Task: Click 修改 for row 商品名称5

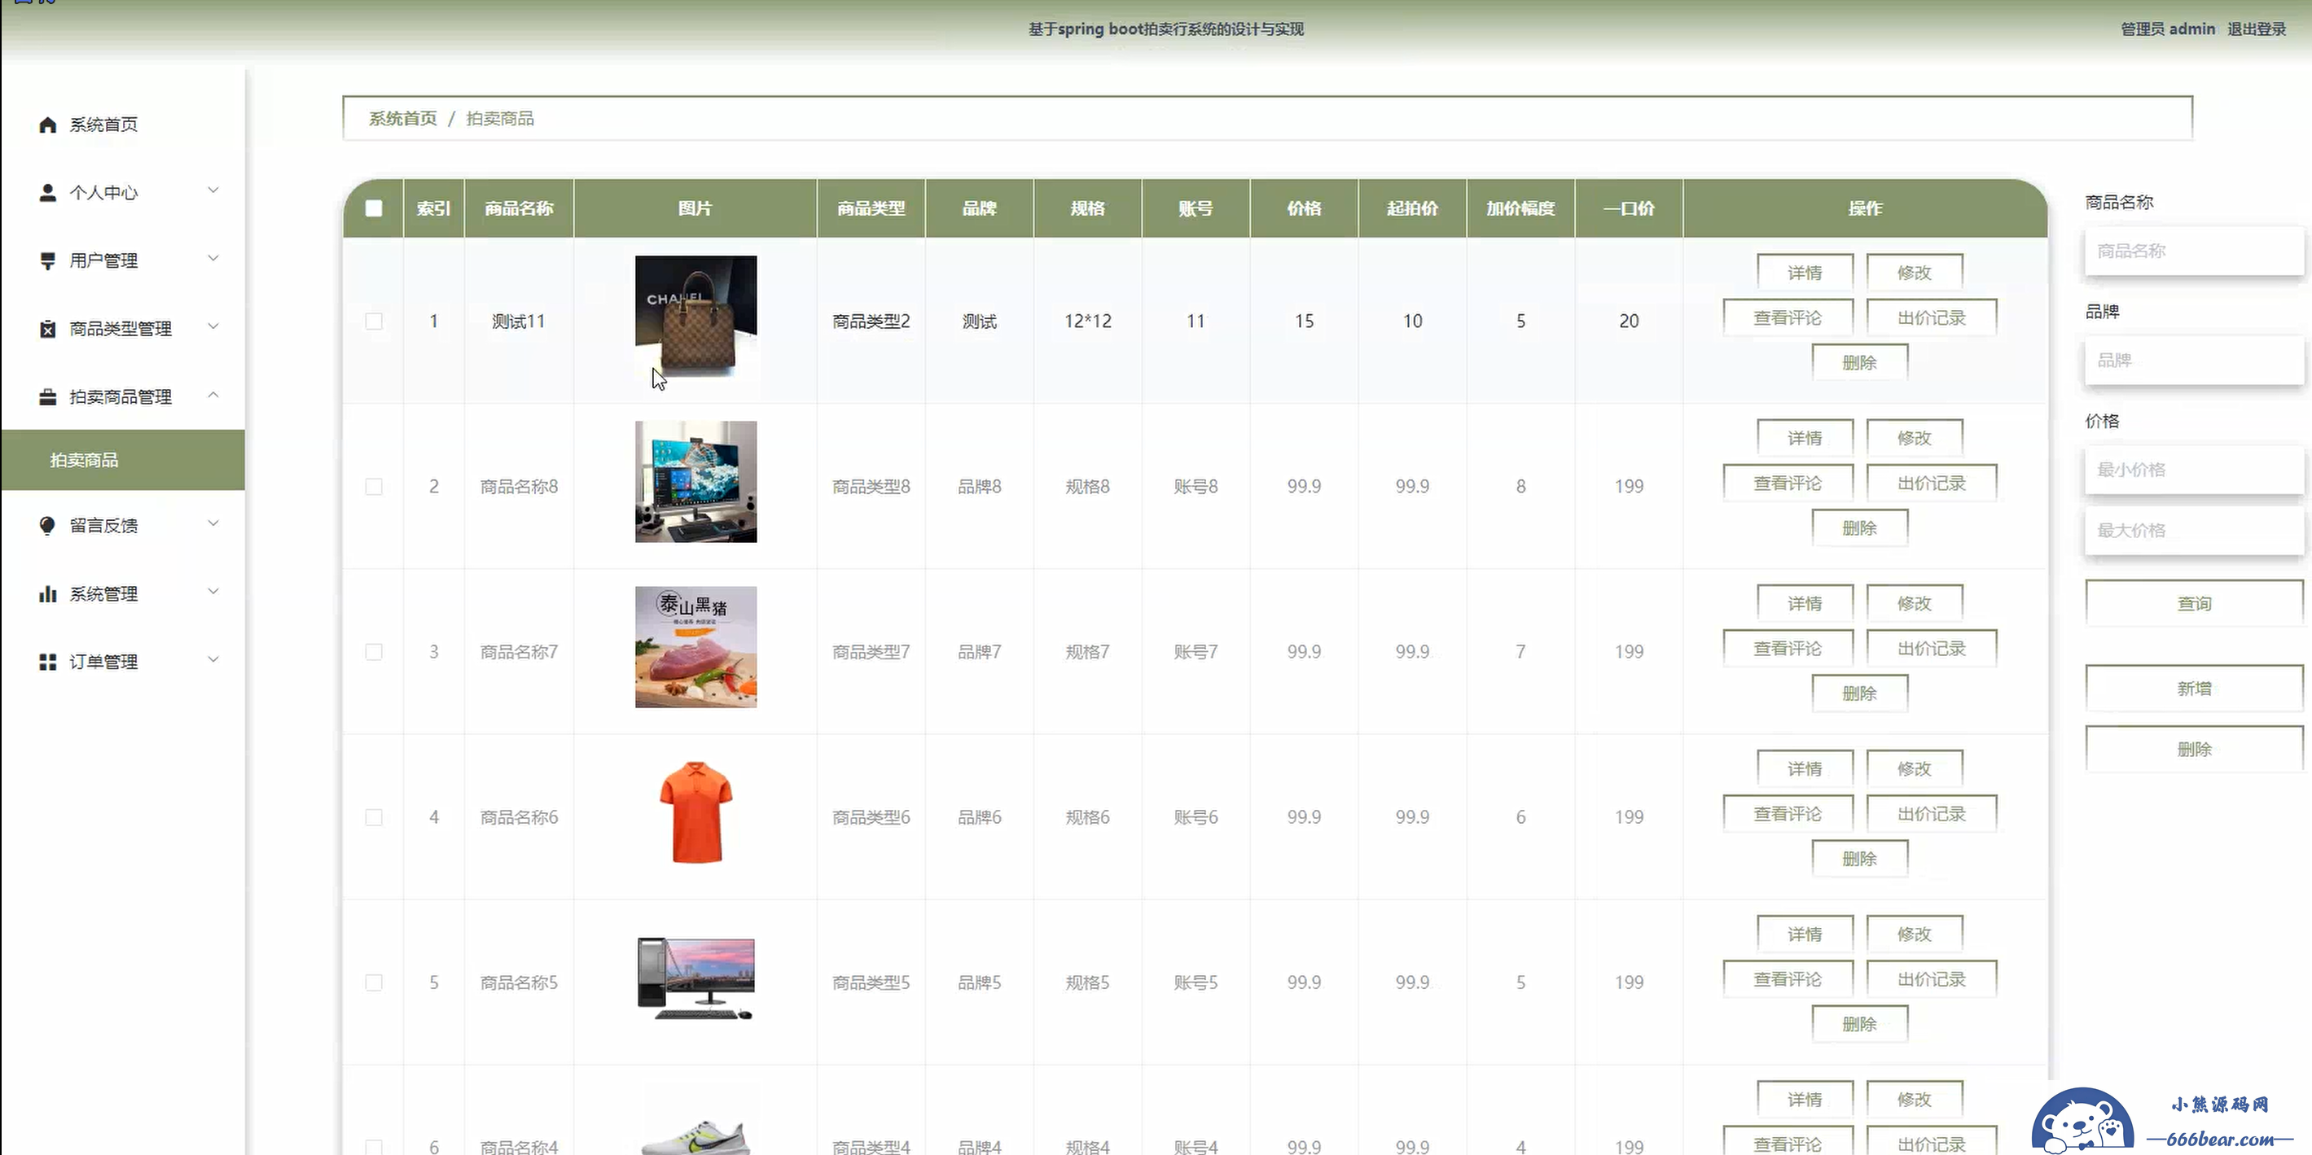Action: 1914,934
